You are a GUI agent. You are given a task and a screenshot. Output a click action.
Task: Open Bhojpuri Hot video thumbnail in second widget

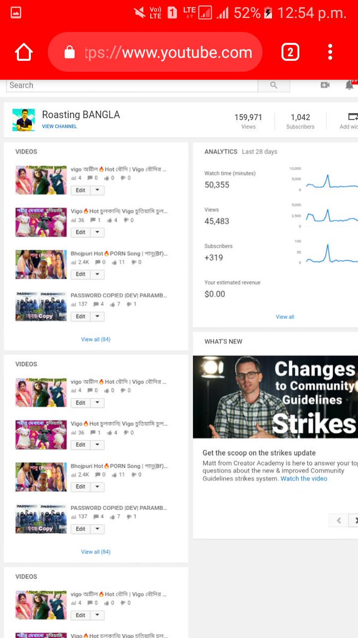click(x=41, y=477)
